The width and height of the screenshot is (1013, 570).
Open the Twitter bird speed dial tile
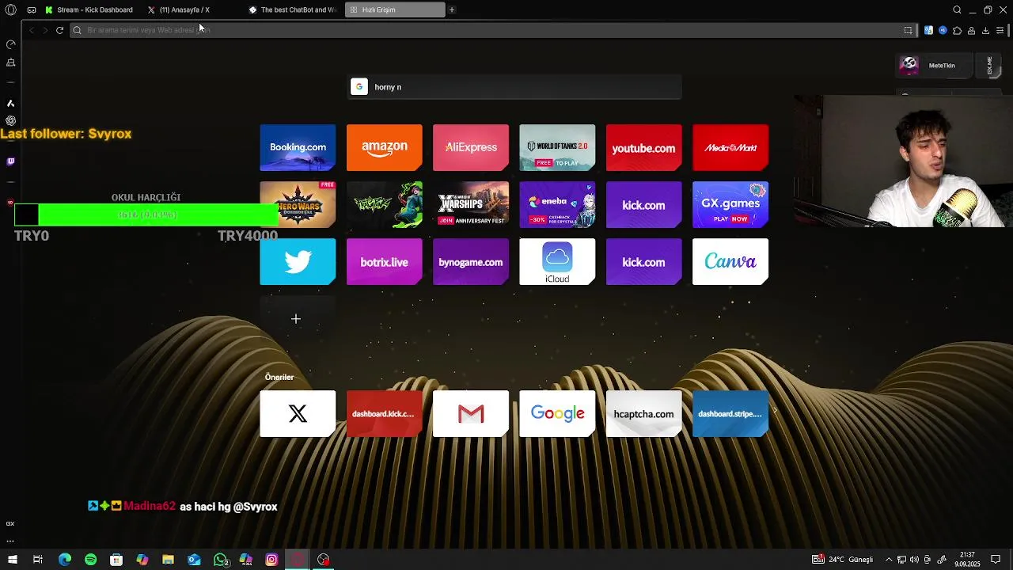tap(298, 261)
